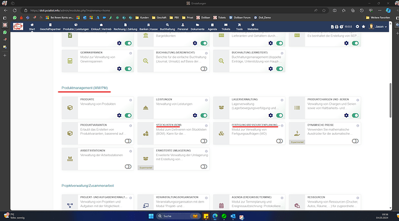Enable the Stücklisten (BOM) module toggle

click(204, 141)
